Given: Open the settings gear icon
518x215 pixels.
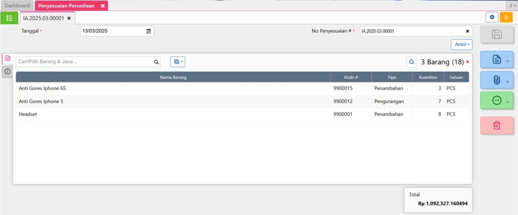Looking at the screenshot, I should [492, 18].
